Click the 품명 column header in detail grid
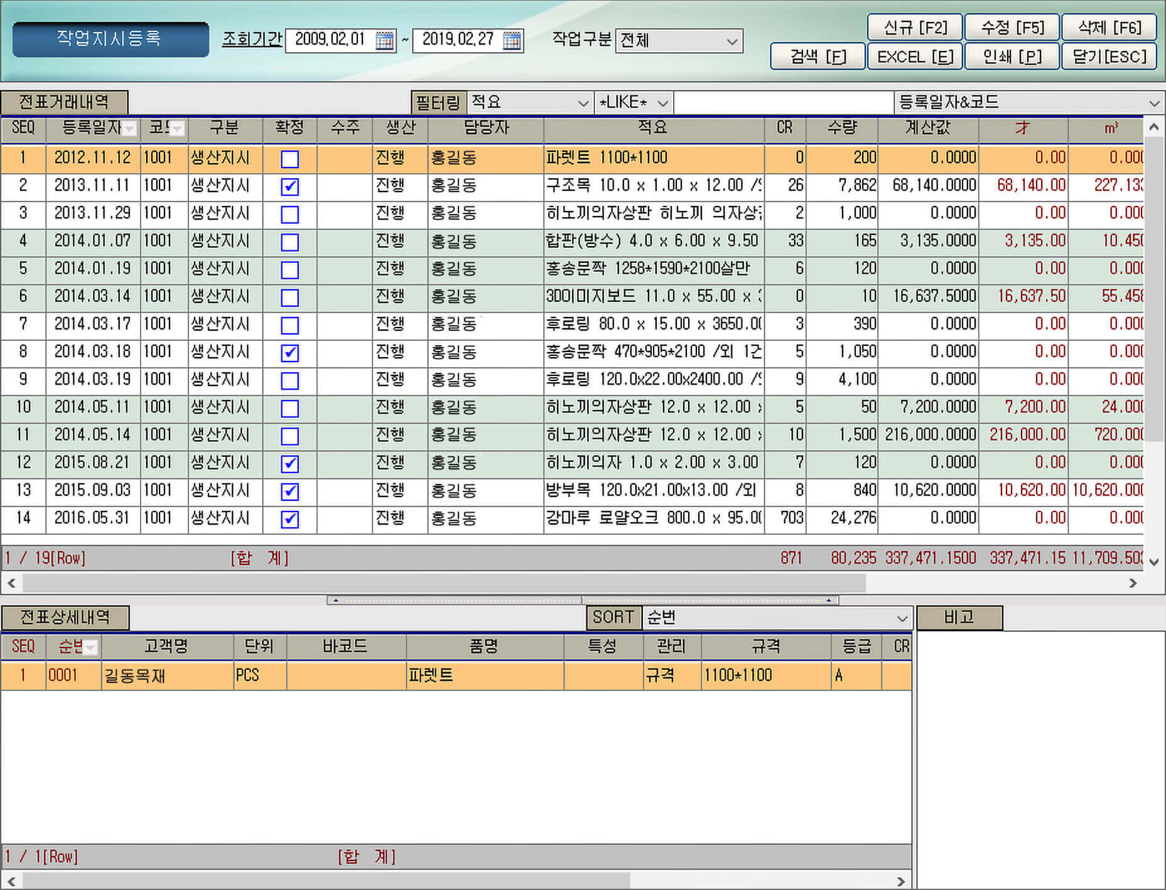Viewport: 1166px width, 890px height. point(485,646)
